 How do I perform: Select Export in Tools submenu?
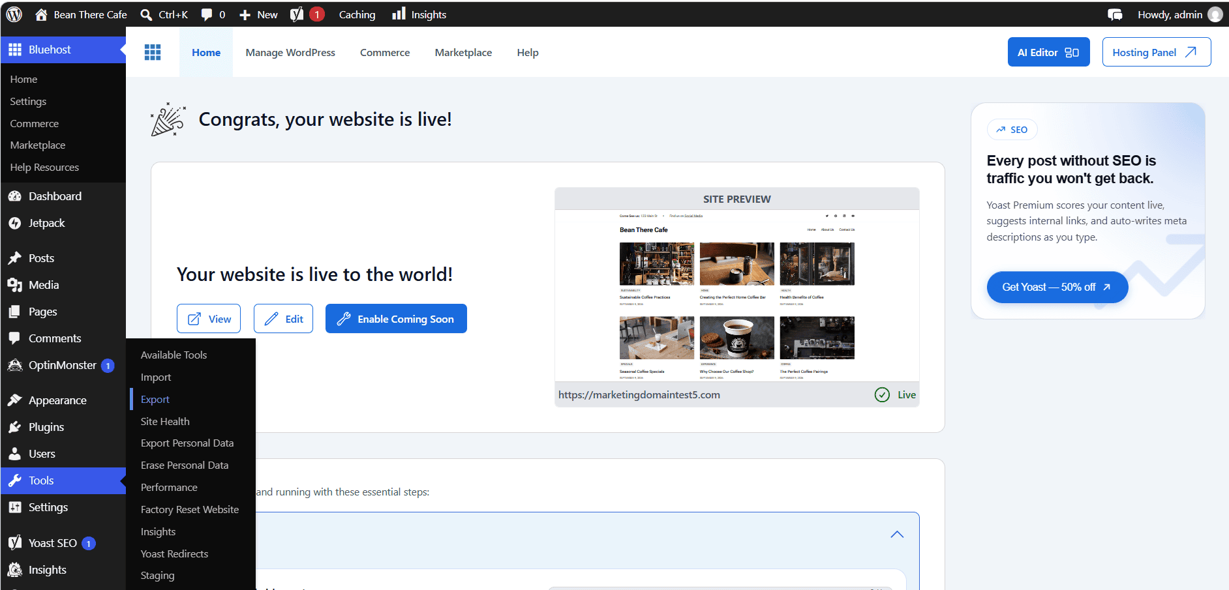click(x=155, y=400)
